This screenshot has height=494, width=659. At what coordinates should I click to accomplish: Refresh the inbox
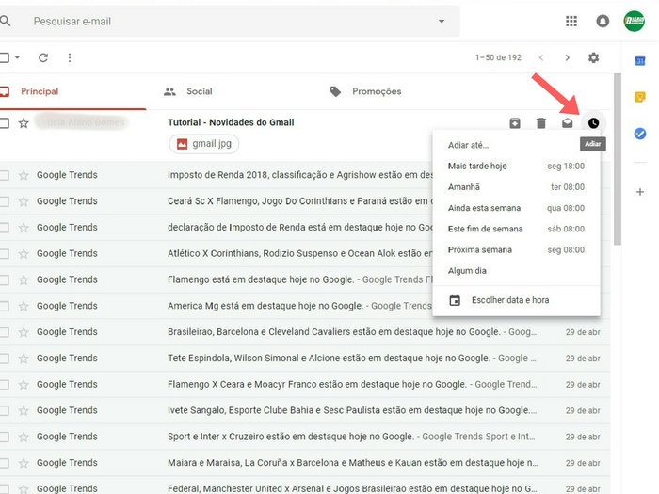click(x=43, y=57)
